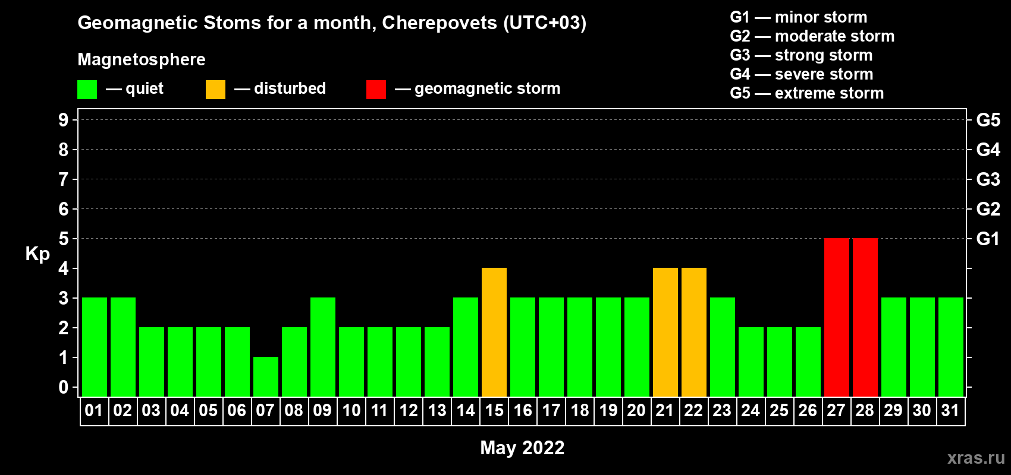Click the shortest green bar for day 07
Screen dimensions: 1011x475
click(266, 376)
